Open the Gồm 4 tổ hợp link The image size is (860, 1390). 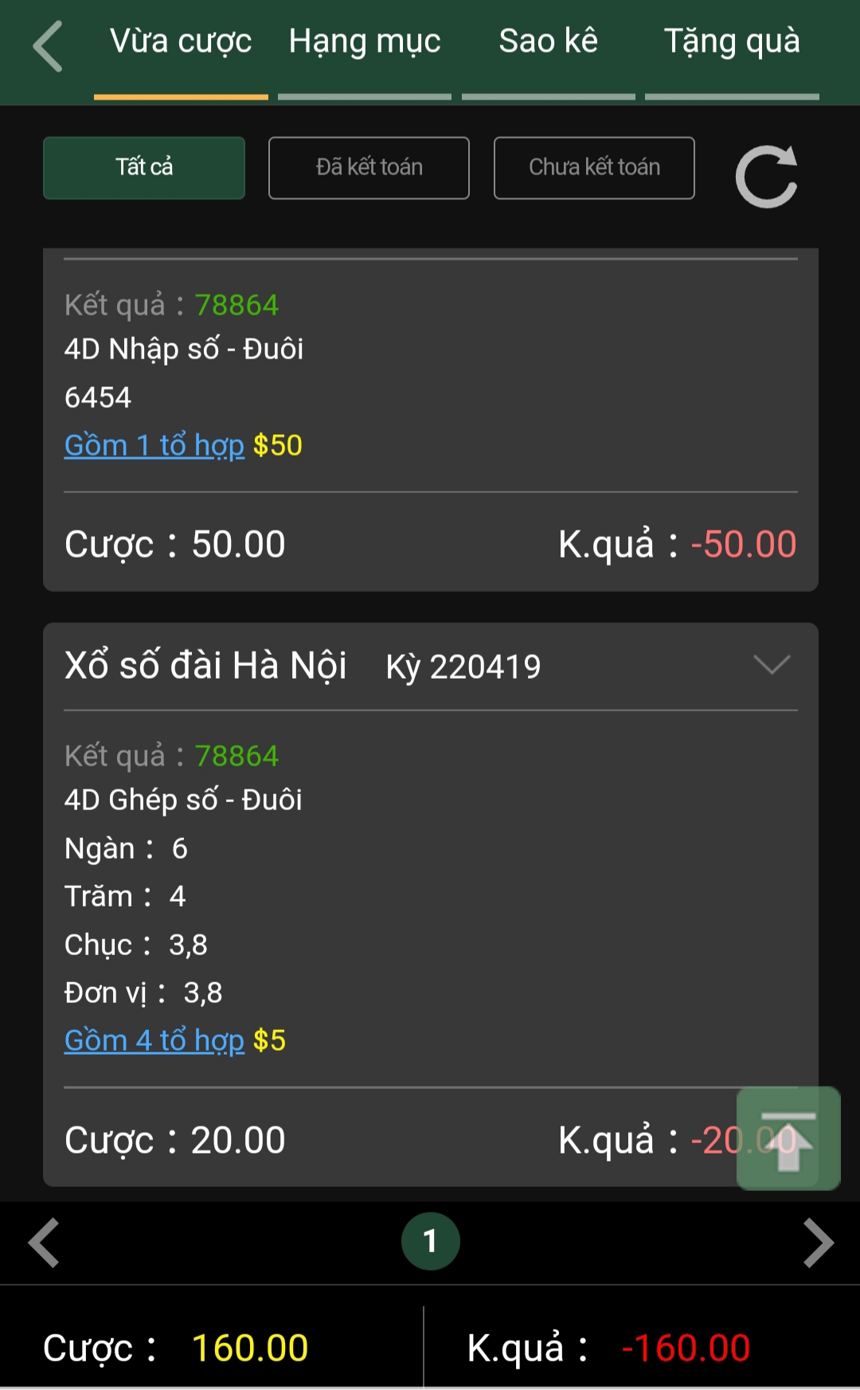pyautogui.click(x=154, y=1040)
